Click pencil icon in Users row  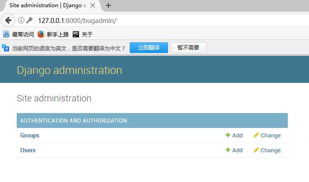[256, 150]
